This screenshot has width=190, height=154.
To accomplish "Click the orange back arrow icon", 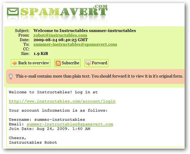I will (x=15, y=63).
